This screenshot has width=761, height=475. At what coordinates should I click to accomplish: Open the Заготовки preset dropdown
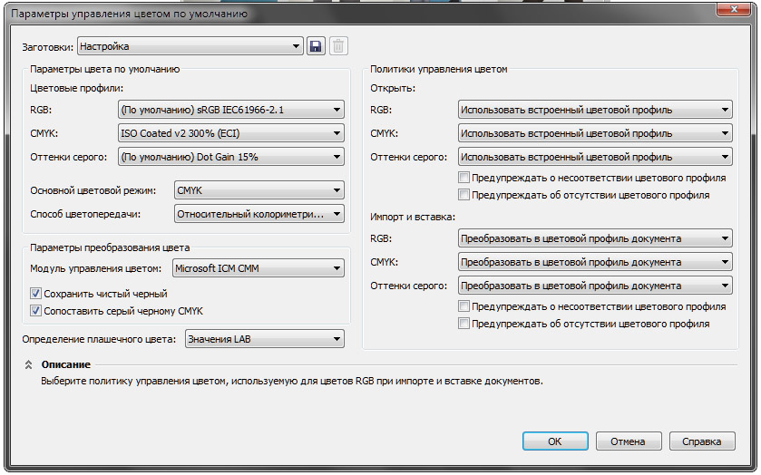coord(190,46)
